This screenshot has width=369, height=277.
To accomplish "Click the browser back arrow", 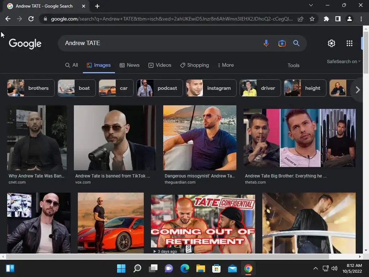I will point(8,19).
